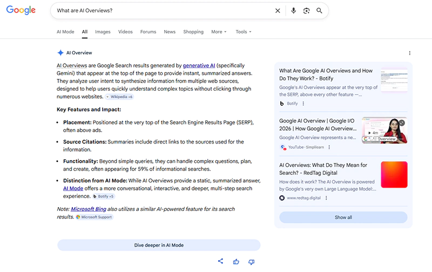Expand the Botify +5 sources chip
The height and width of the screenshot is (272, 432).
click(104, 196)
